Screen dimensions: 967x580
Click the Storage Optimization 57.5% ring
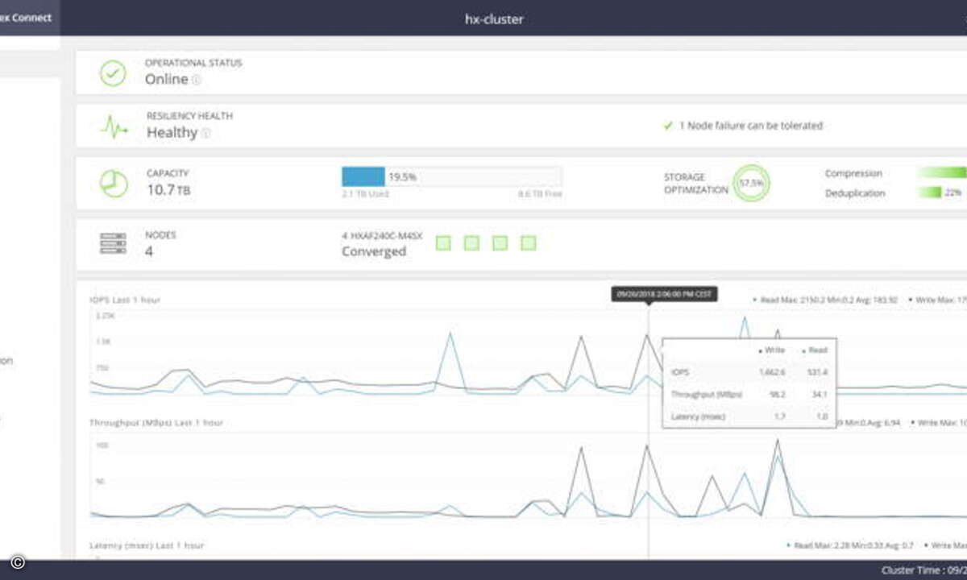point(750,183)
